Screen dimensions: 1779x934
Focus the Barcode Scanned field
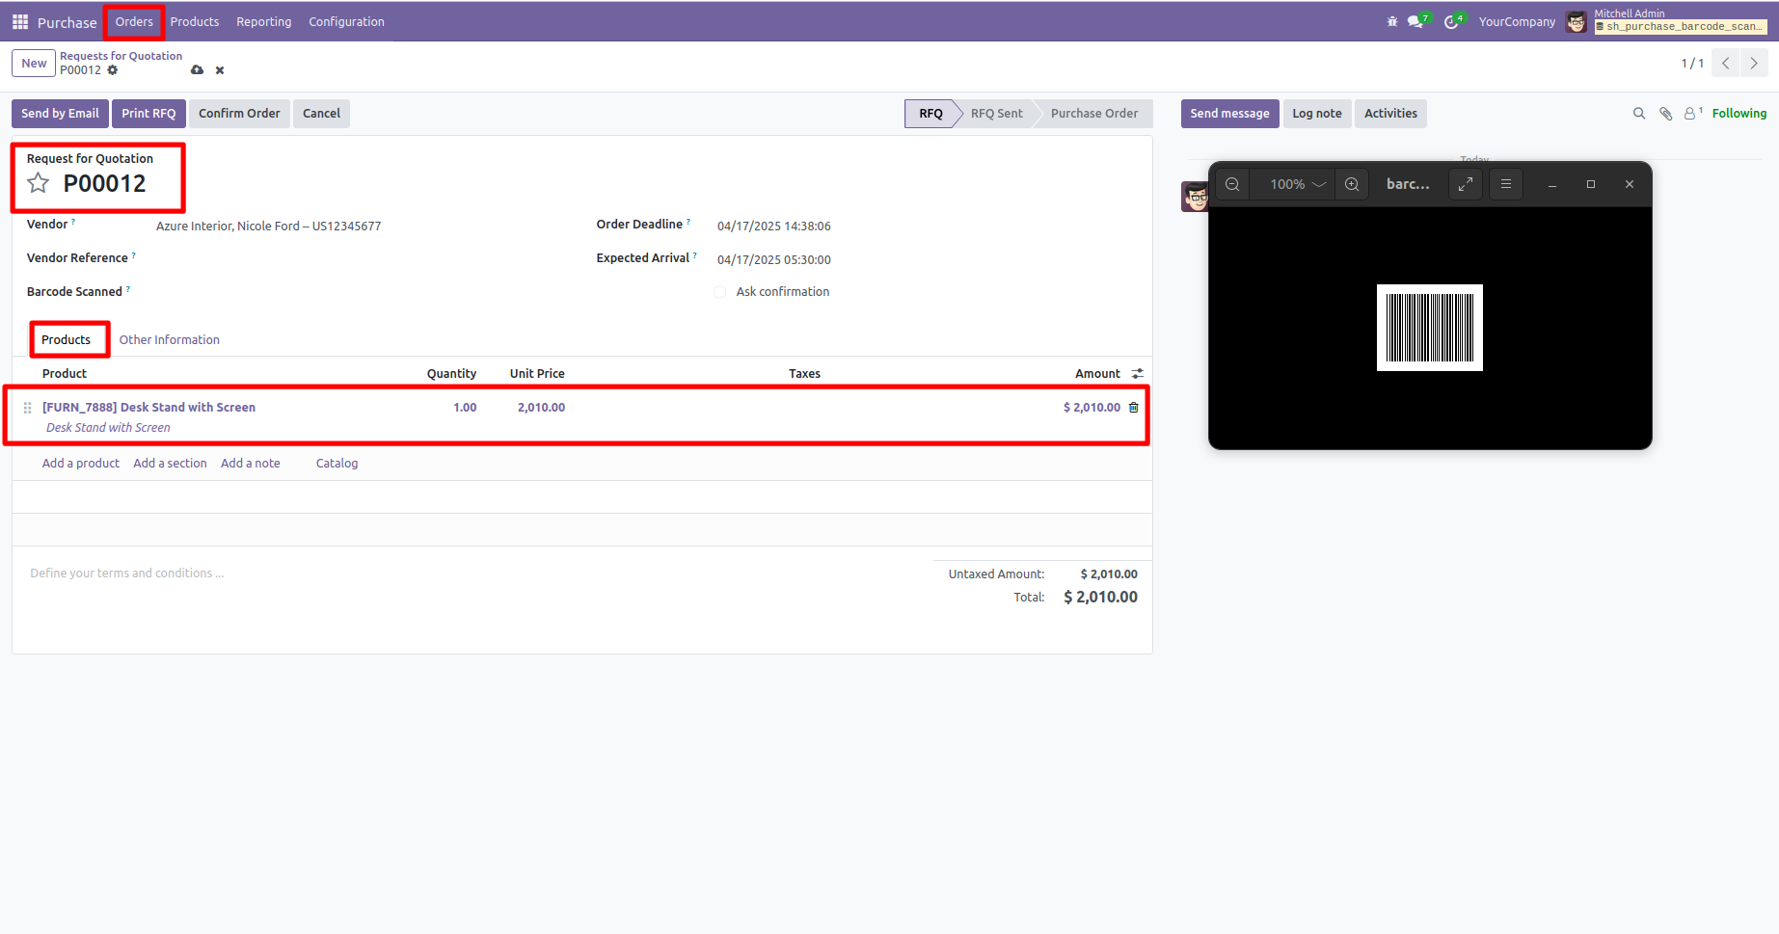362,292
